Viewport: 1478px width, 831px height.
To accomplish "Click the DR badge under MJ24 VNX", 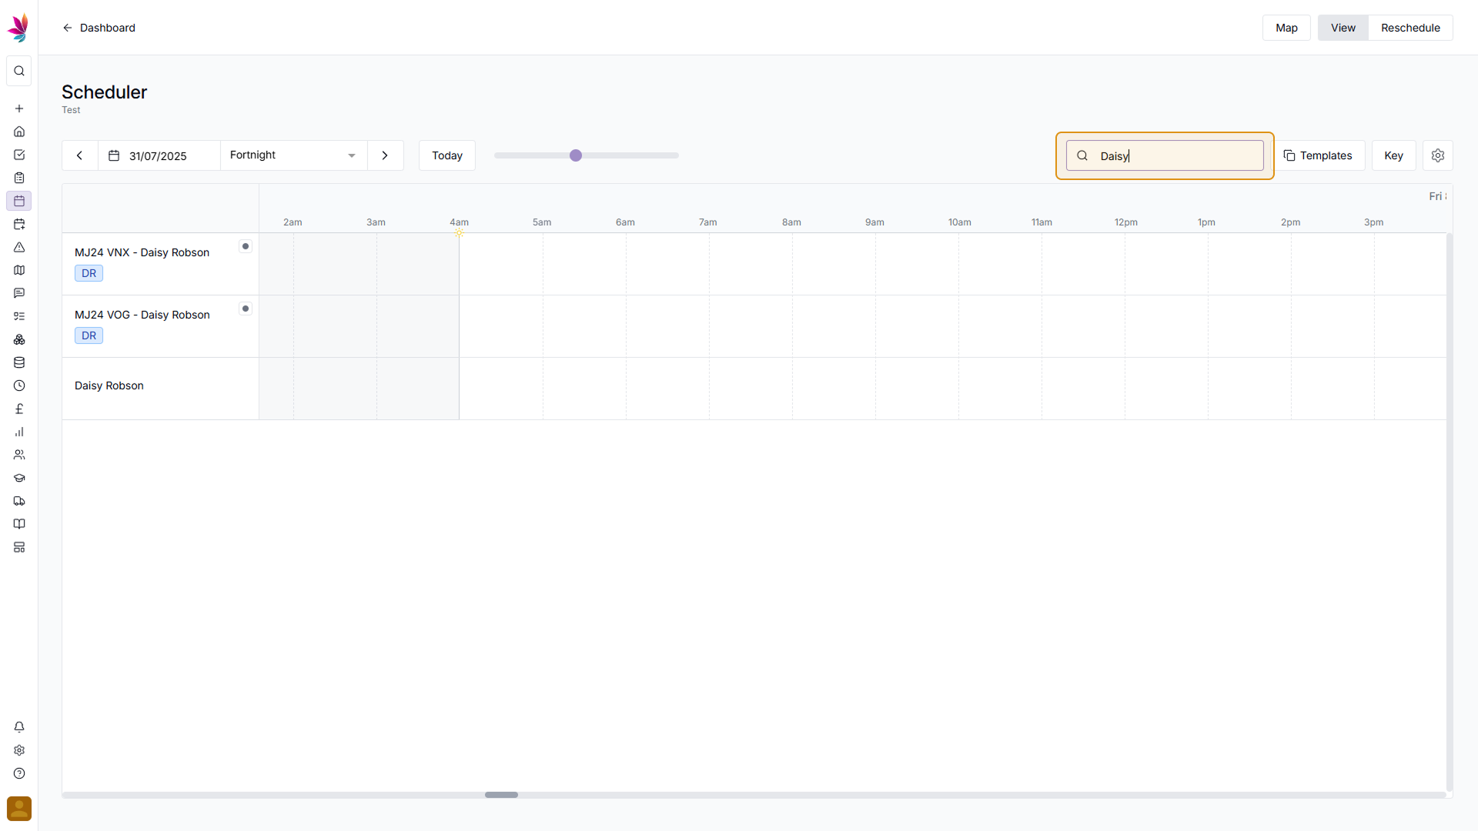I will coord(89,273).
